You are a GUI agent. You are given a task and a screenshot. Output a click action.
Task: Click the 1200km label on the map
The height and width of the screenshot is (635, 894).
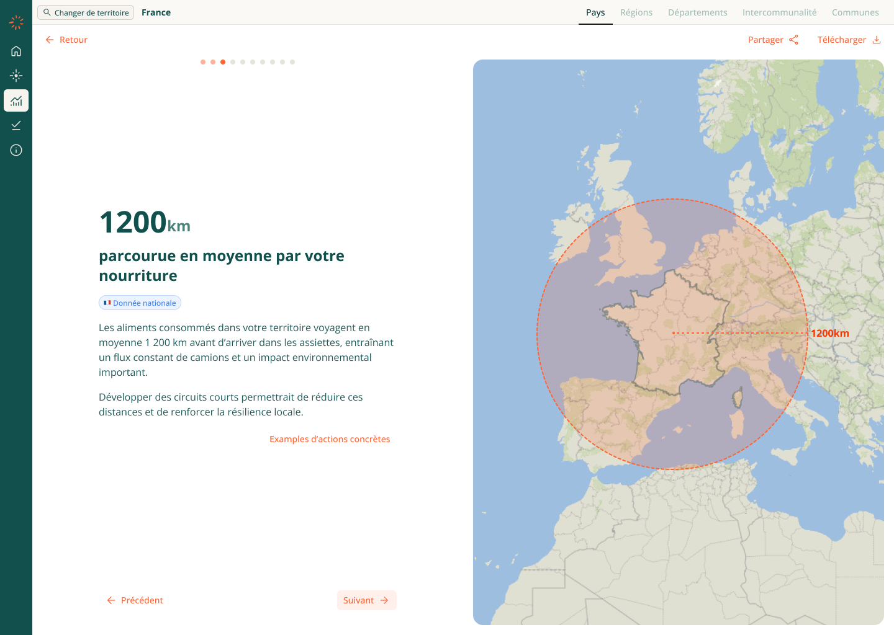[829, 333]
